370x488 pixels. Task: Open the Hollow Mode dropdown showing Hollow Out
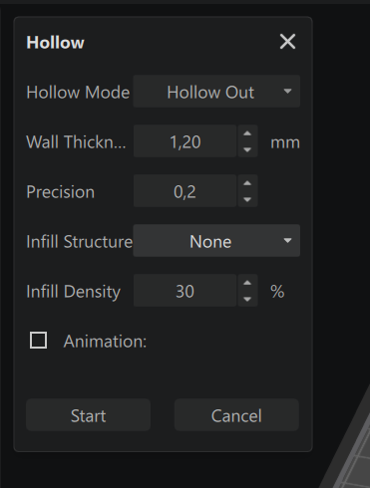tap(216, 92)
